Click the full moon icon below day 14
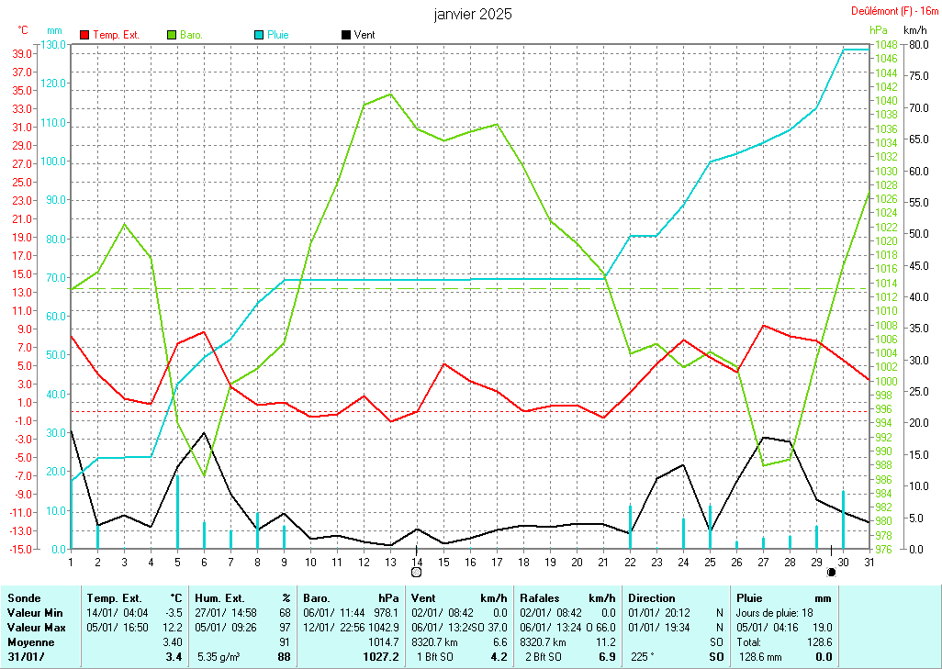The width and height of the screenshot is (942, 669). 416,573
